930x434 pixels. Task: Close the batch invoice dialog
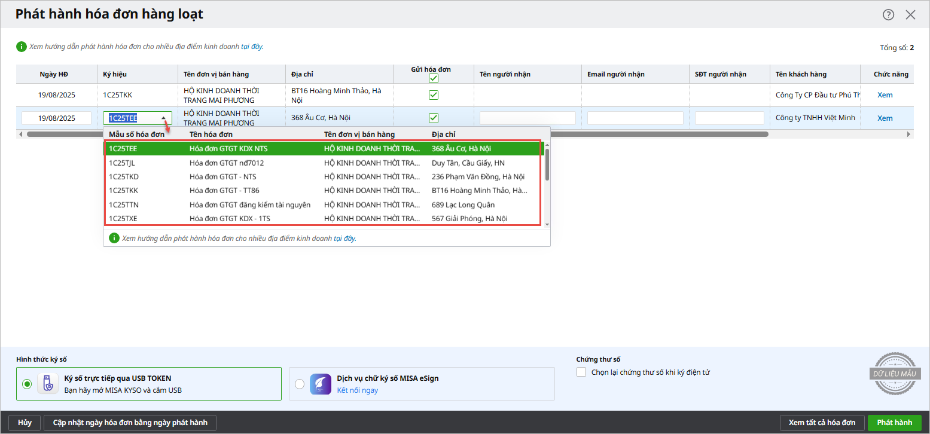[910, 15]
